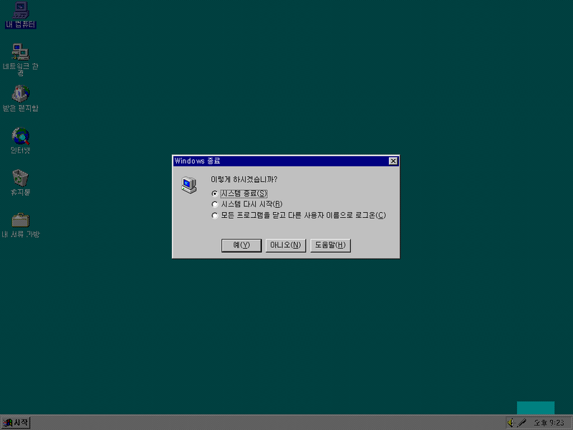Screen dimensions: 573x430
Task: Click the Windows 종료 title bar text
Action: pos(198,161)
